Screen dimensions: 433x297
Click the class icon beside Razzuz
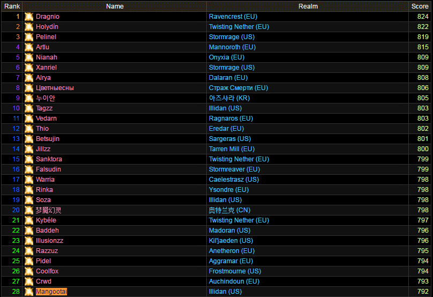point(29,251)
